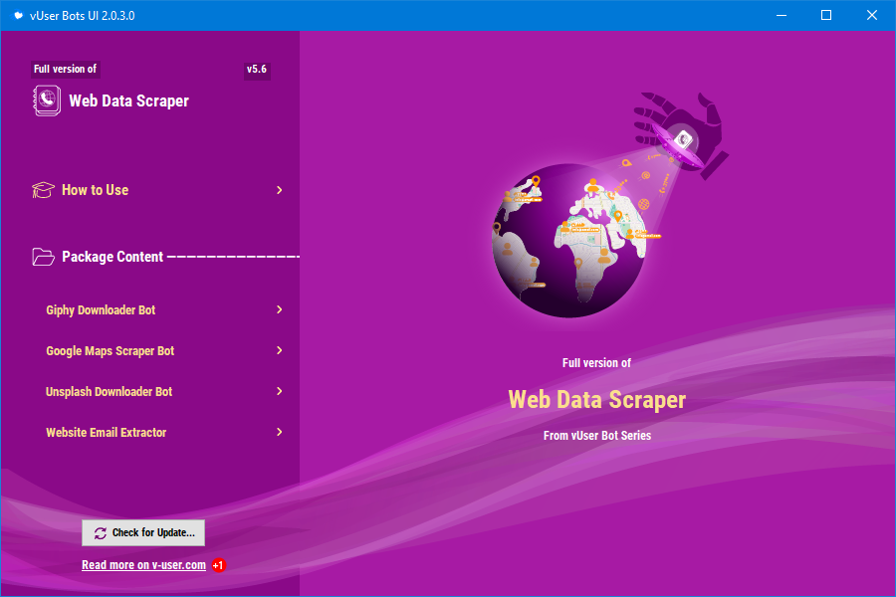Click the graduation cap How to Use icon
Screen dimensions: 896x597
click(43, 190)
